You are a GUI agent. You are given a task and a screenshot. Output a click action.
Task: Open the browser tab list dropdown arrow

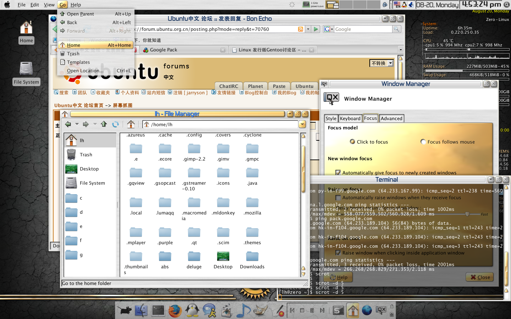click(x=401, y=50)
